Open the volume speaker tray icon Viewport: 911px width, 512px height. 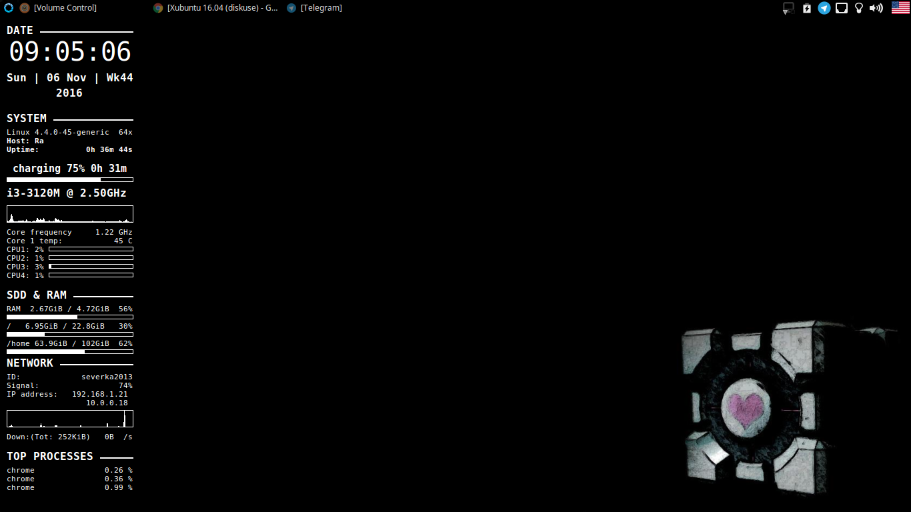[876, 8]
